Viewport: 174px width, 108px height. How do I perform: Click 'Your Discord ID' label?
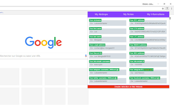95,53
